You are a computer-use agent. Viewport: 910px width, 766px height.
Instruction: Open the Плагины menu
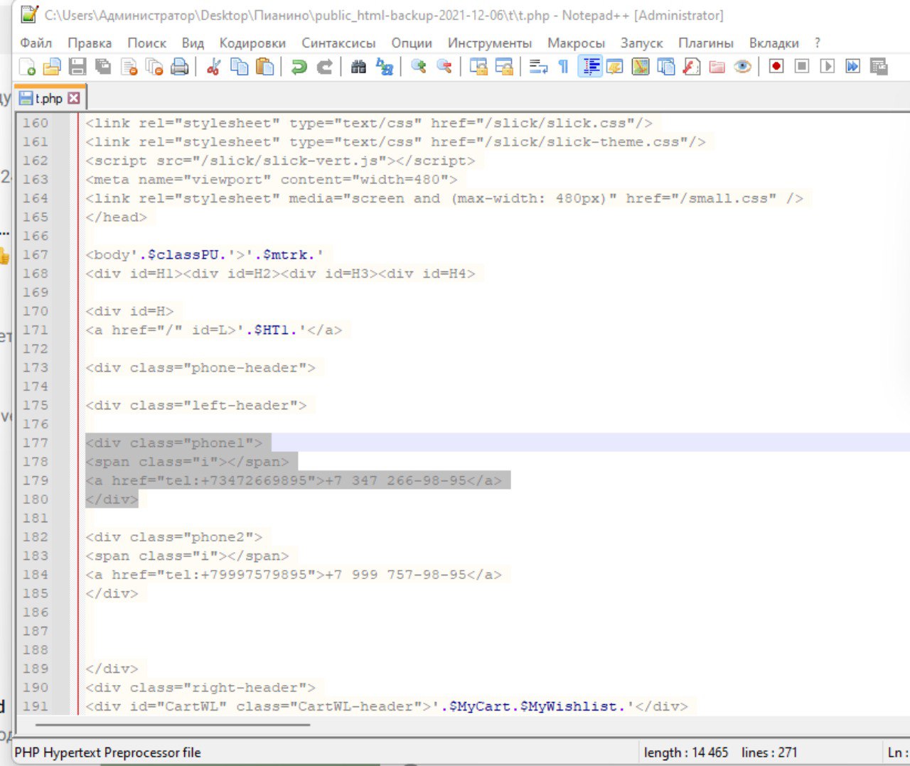pos(706,43)
